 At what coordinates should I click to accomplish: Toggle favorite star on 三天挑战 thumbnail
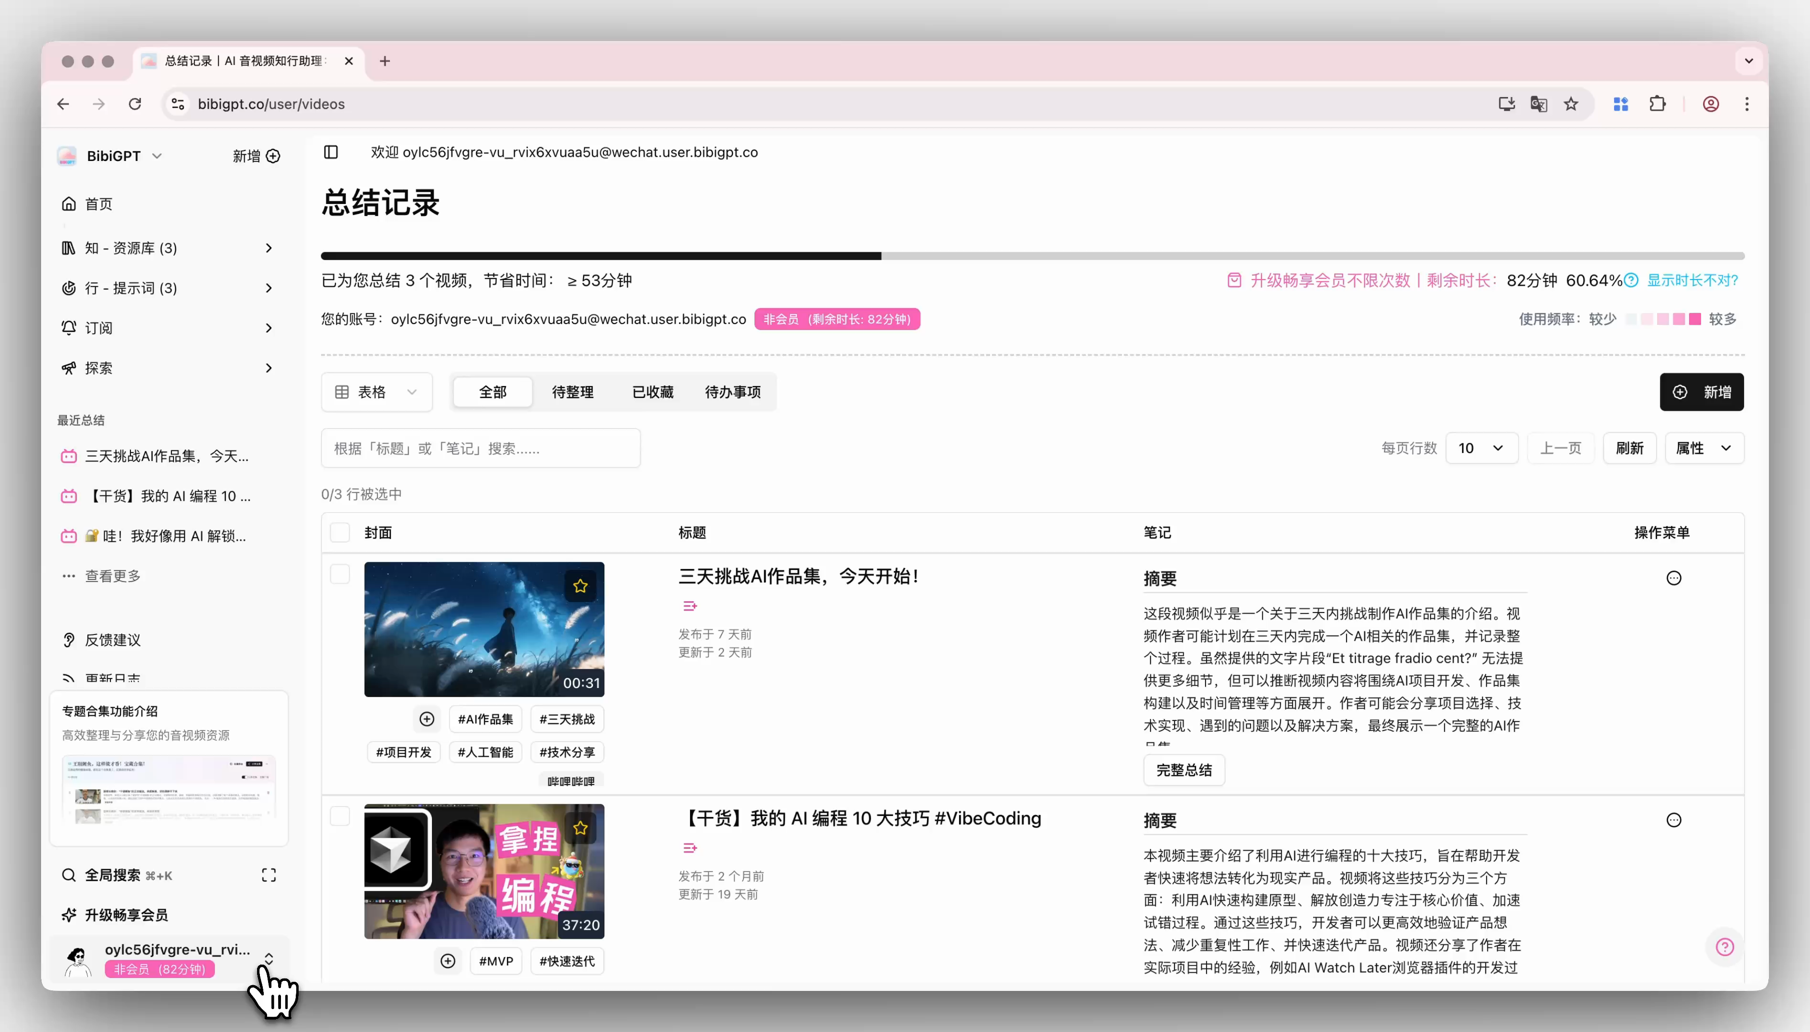pyautogui.click(x=581, y=586)
